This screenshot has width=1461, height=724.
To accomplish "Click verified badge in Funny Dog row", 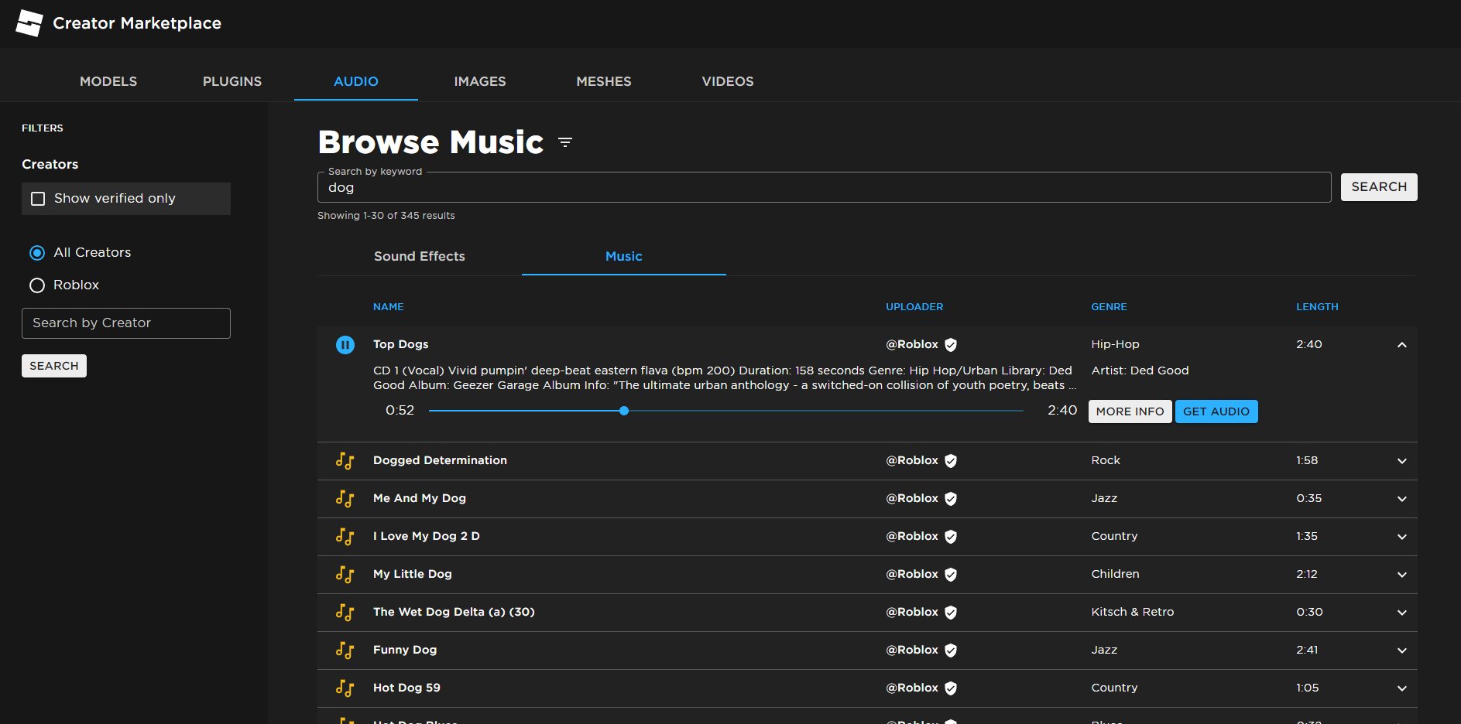I will coord(951,651).
